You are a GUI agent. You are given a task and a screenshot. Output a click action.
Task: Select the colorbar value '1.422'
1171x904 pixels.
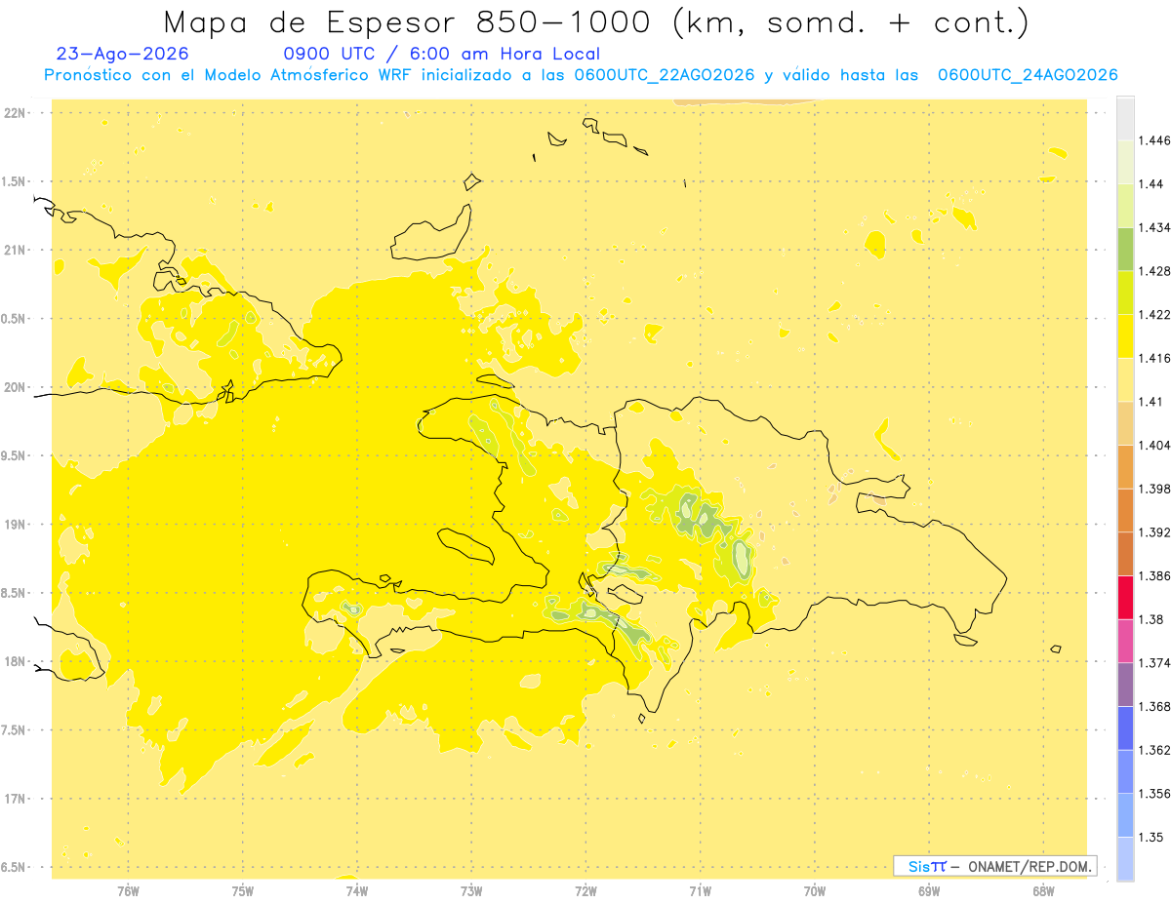pyautogui.click(x=1154, y=314)
